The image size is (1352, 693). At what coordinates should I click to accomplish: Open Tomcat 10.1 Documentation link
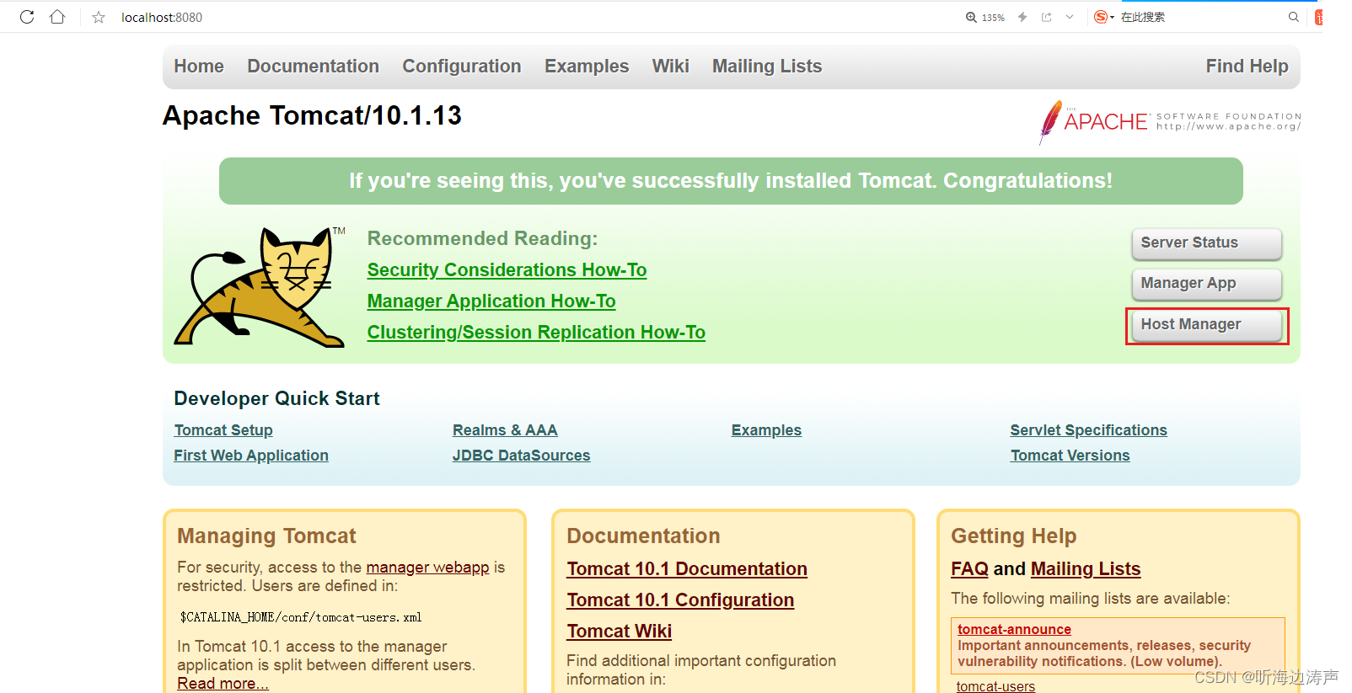click(687, 568)
